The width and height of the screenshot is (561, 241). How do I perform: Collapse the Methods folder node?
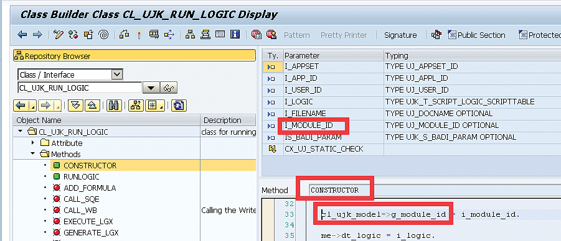coord(33,154)
